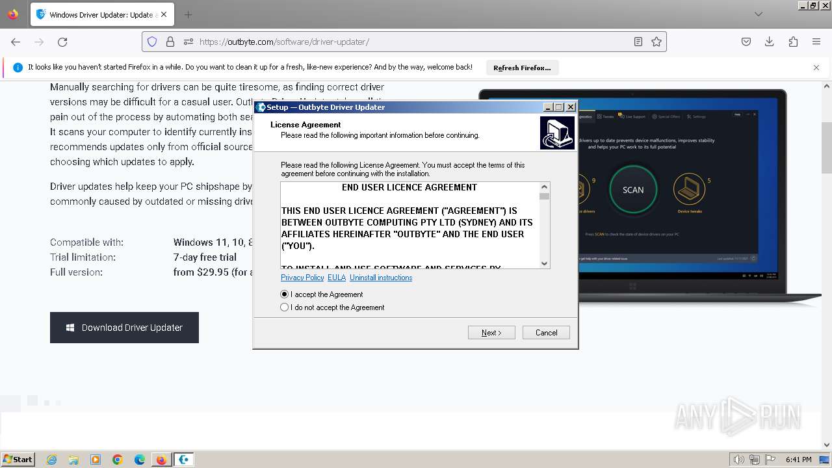The height and width of the screenshot is (468, 832).
Task: Open the media player taskbar icon
Action: click(x=96, y=460)
